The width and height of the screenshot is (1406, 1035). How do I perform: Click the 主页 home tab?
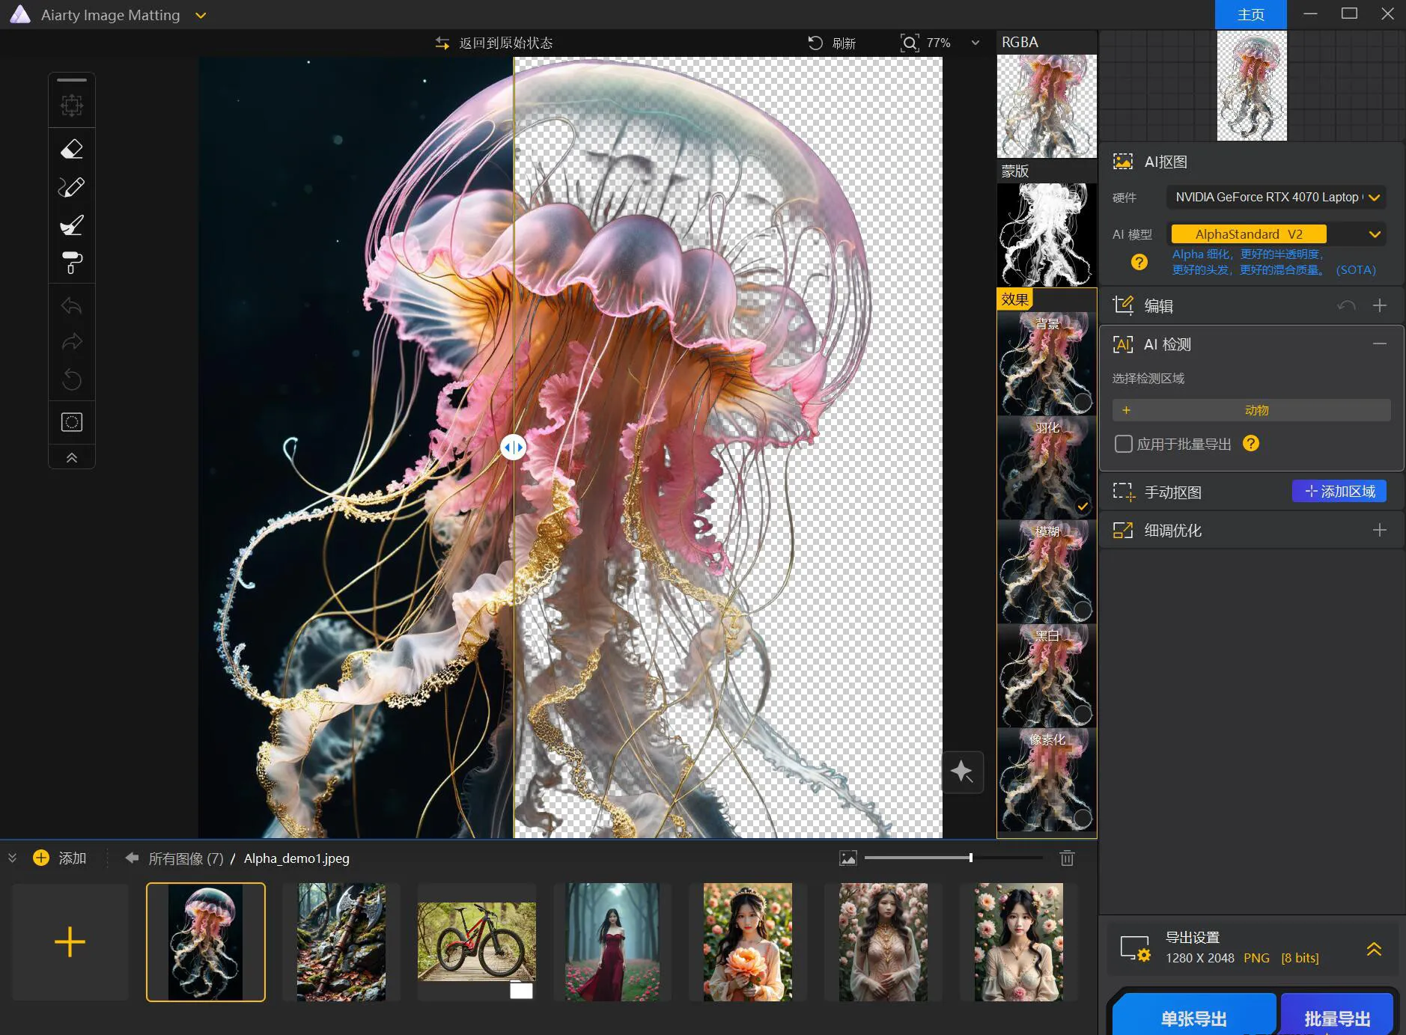coord(1250,14)
